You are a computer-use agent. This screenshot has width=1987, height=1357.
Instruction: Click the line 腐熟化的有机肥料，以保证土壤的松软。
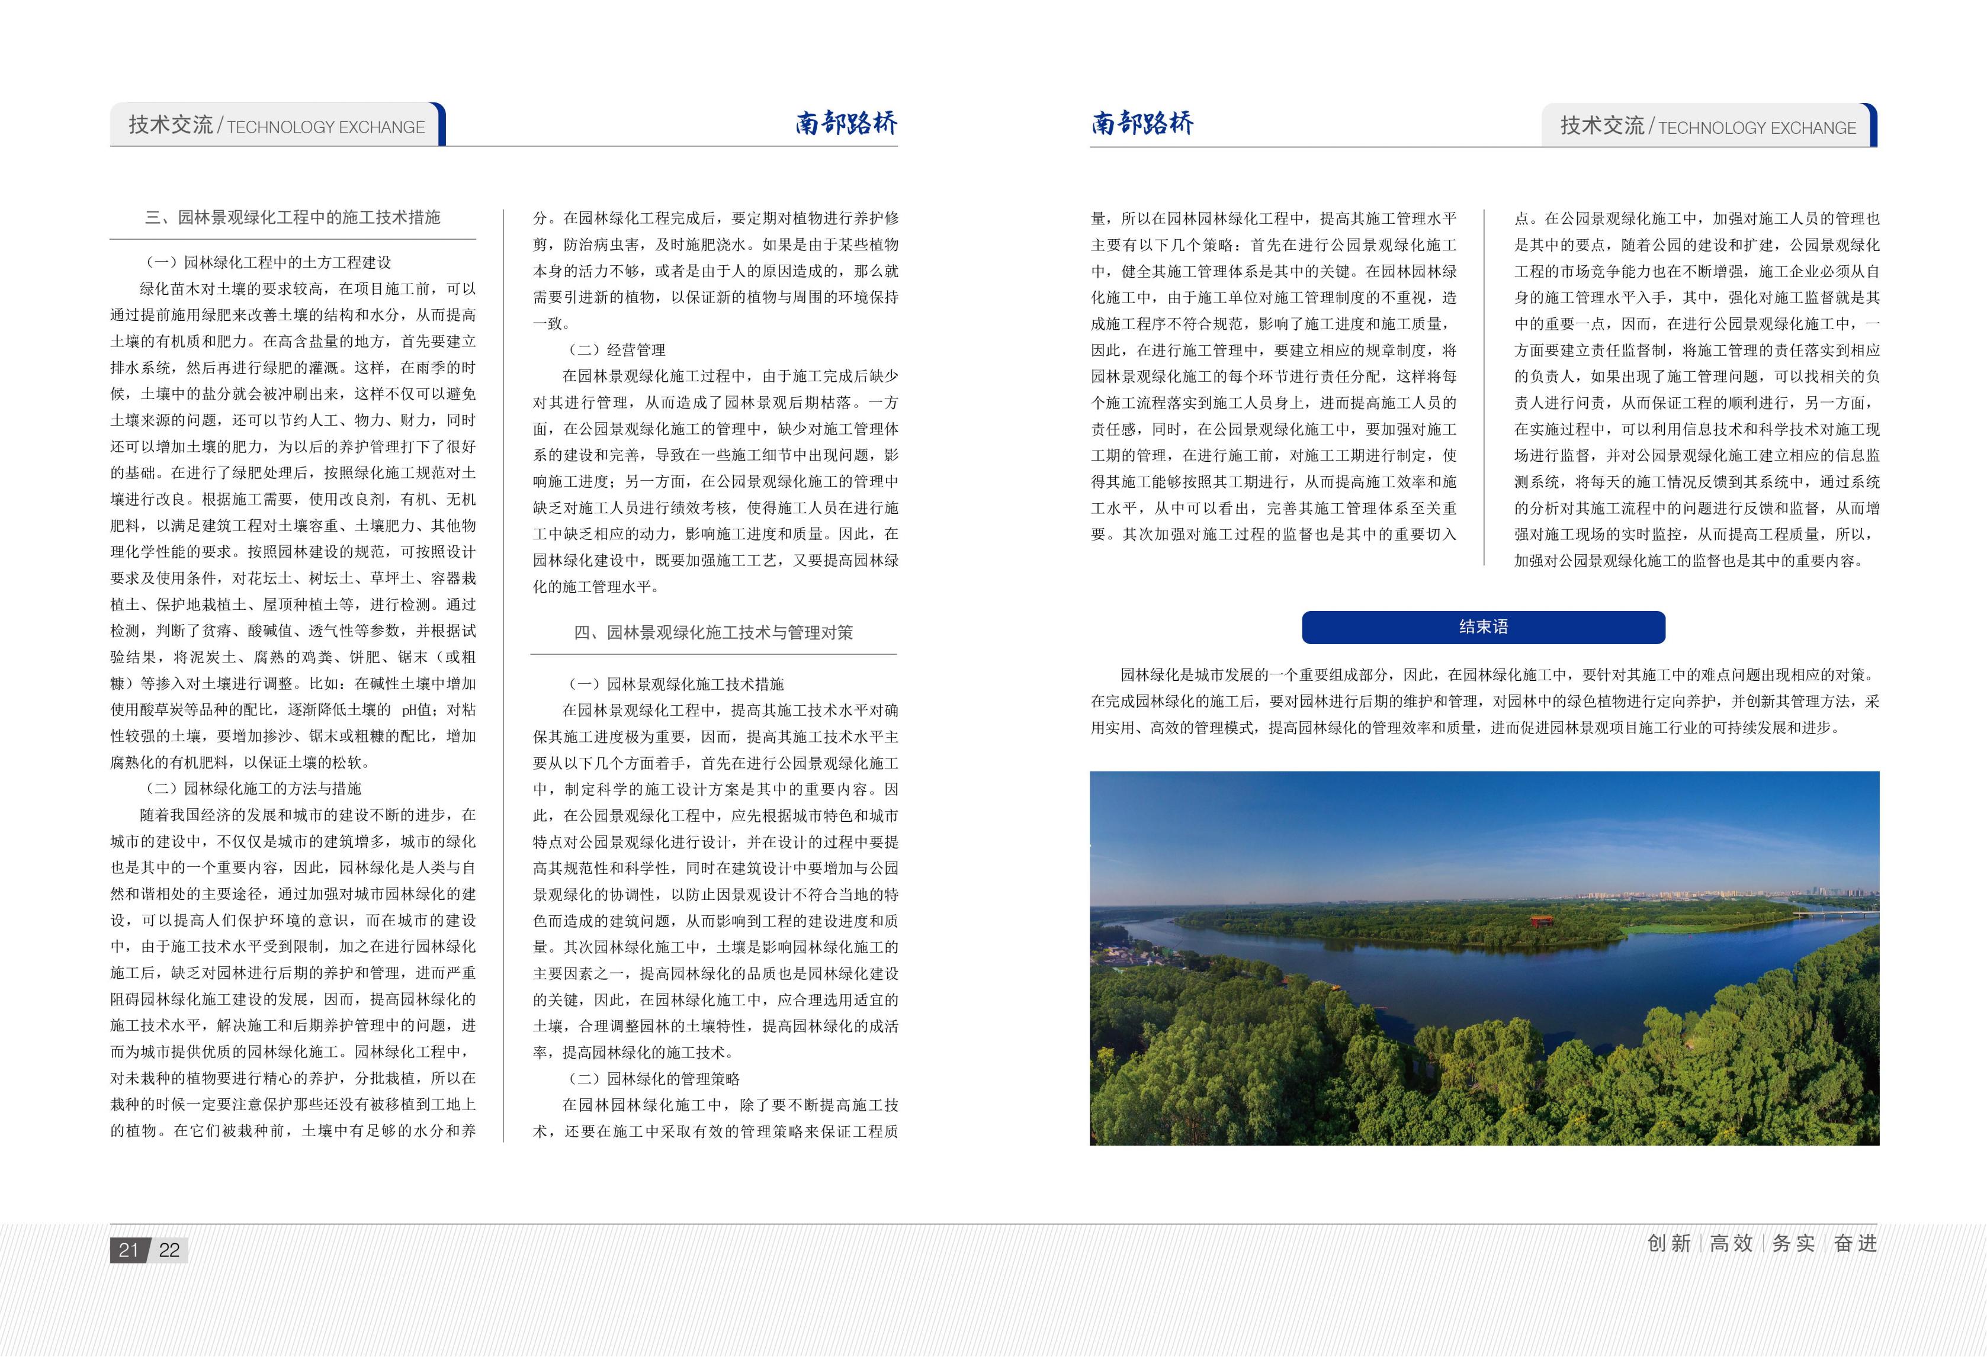click(x=241, y=762)
